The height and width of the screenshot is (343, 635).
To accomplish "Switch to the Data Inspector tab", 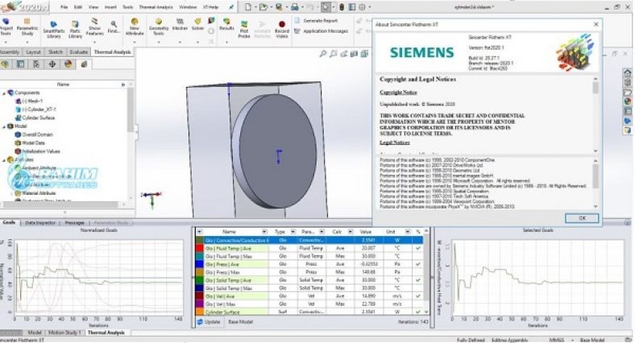I will point(40,222).
